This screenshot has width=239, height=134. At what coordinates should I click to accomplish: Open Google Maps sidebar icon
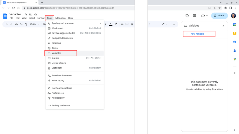[x=235, y=59]
